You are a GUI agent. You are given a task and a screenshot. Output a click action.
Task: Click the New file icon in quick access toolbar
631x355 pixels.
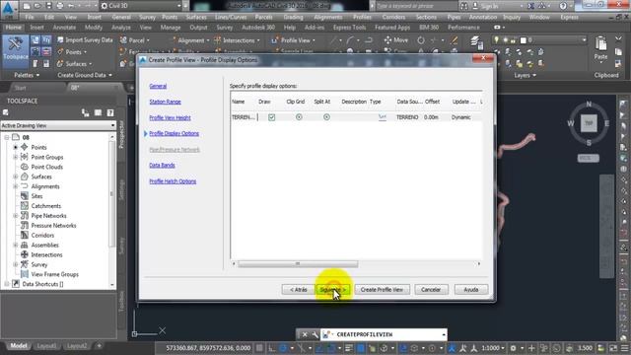tap(27, 6)
